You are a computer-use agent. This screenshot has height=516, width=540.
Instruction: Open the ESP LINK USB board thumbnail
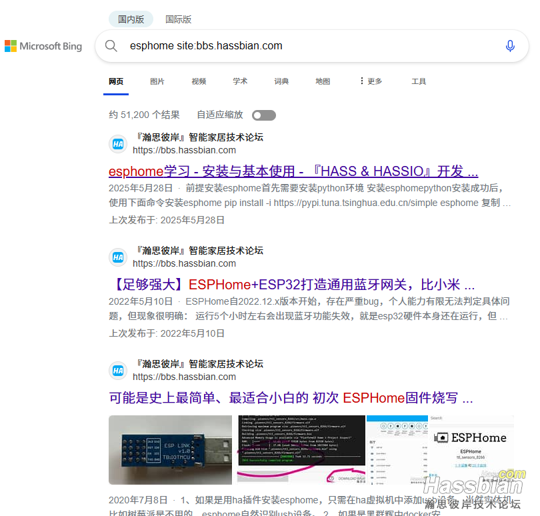coord(171,450)
